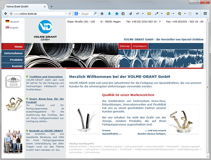This screenshot has height=160, width=211.
Task: Click the paper plane toolbar icon
Action: pos(130,14)
